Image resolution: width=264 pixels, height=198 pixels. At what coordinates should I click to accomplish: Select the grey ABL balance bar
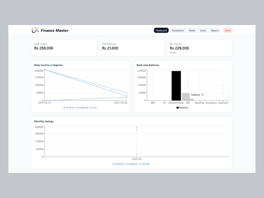[x=186, y=97]
